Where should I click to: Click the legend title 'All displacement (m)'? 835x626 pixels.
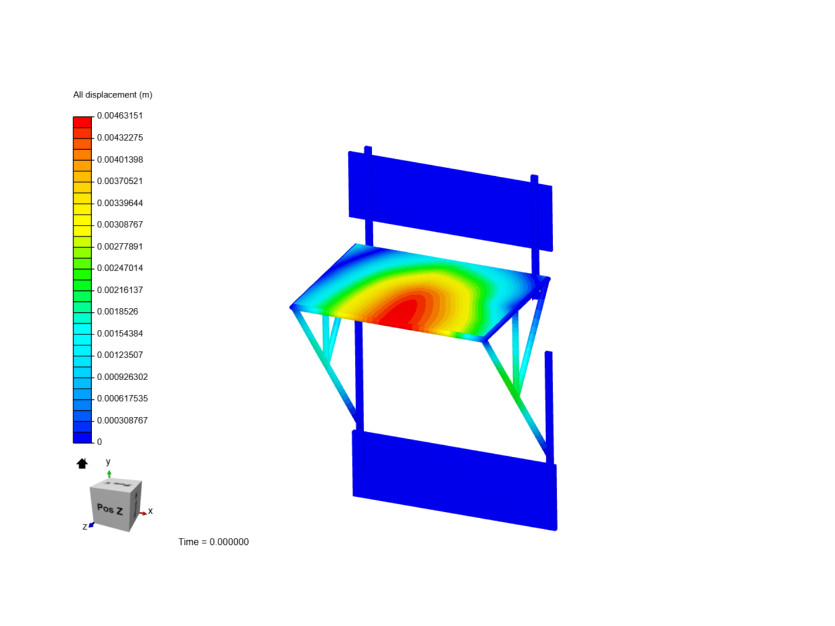pos(112,94)
